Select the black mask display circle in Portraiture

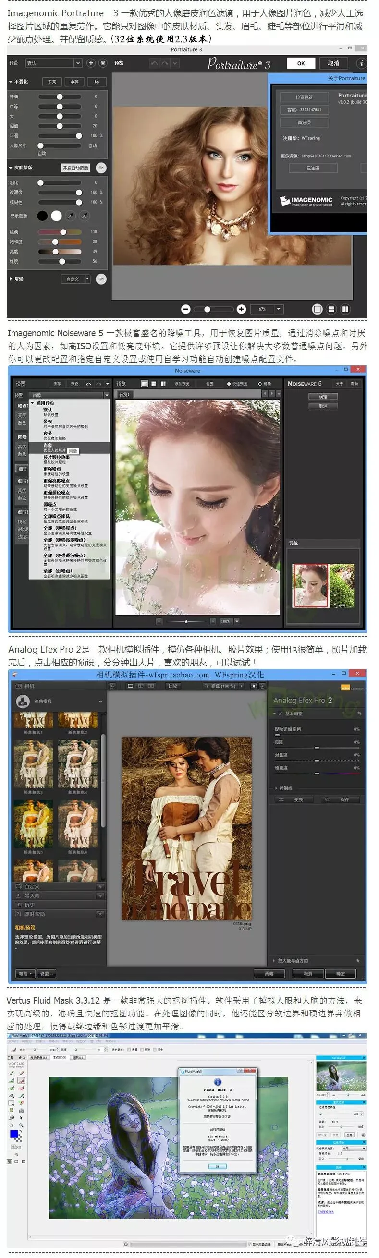pos(43,216)
